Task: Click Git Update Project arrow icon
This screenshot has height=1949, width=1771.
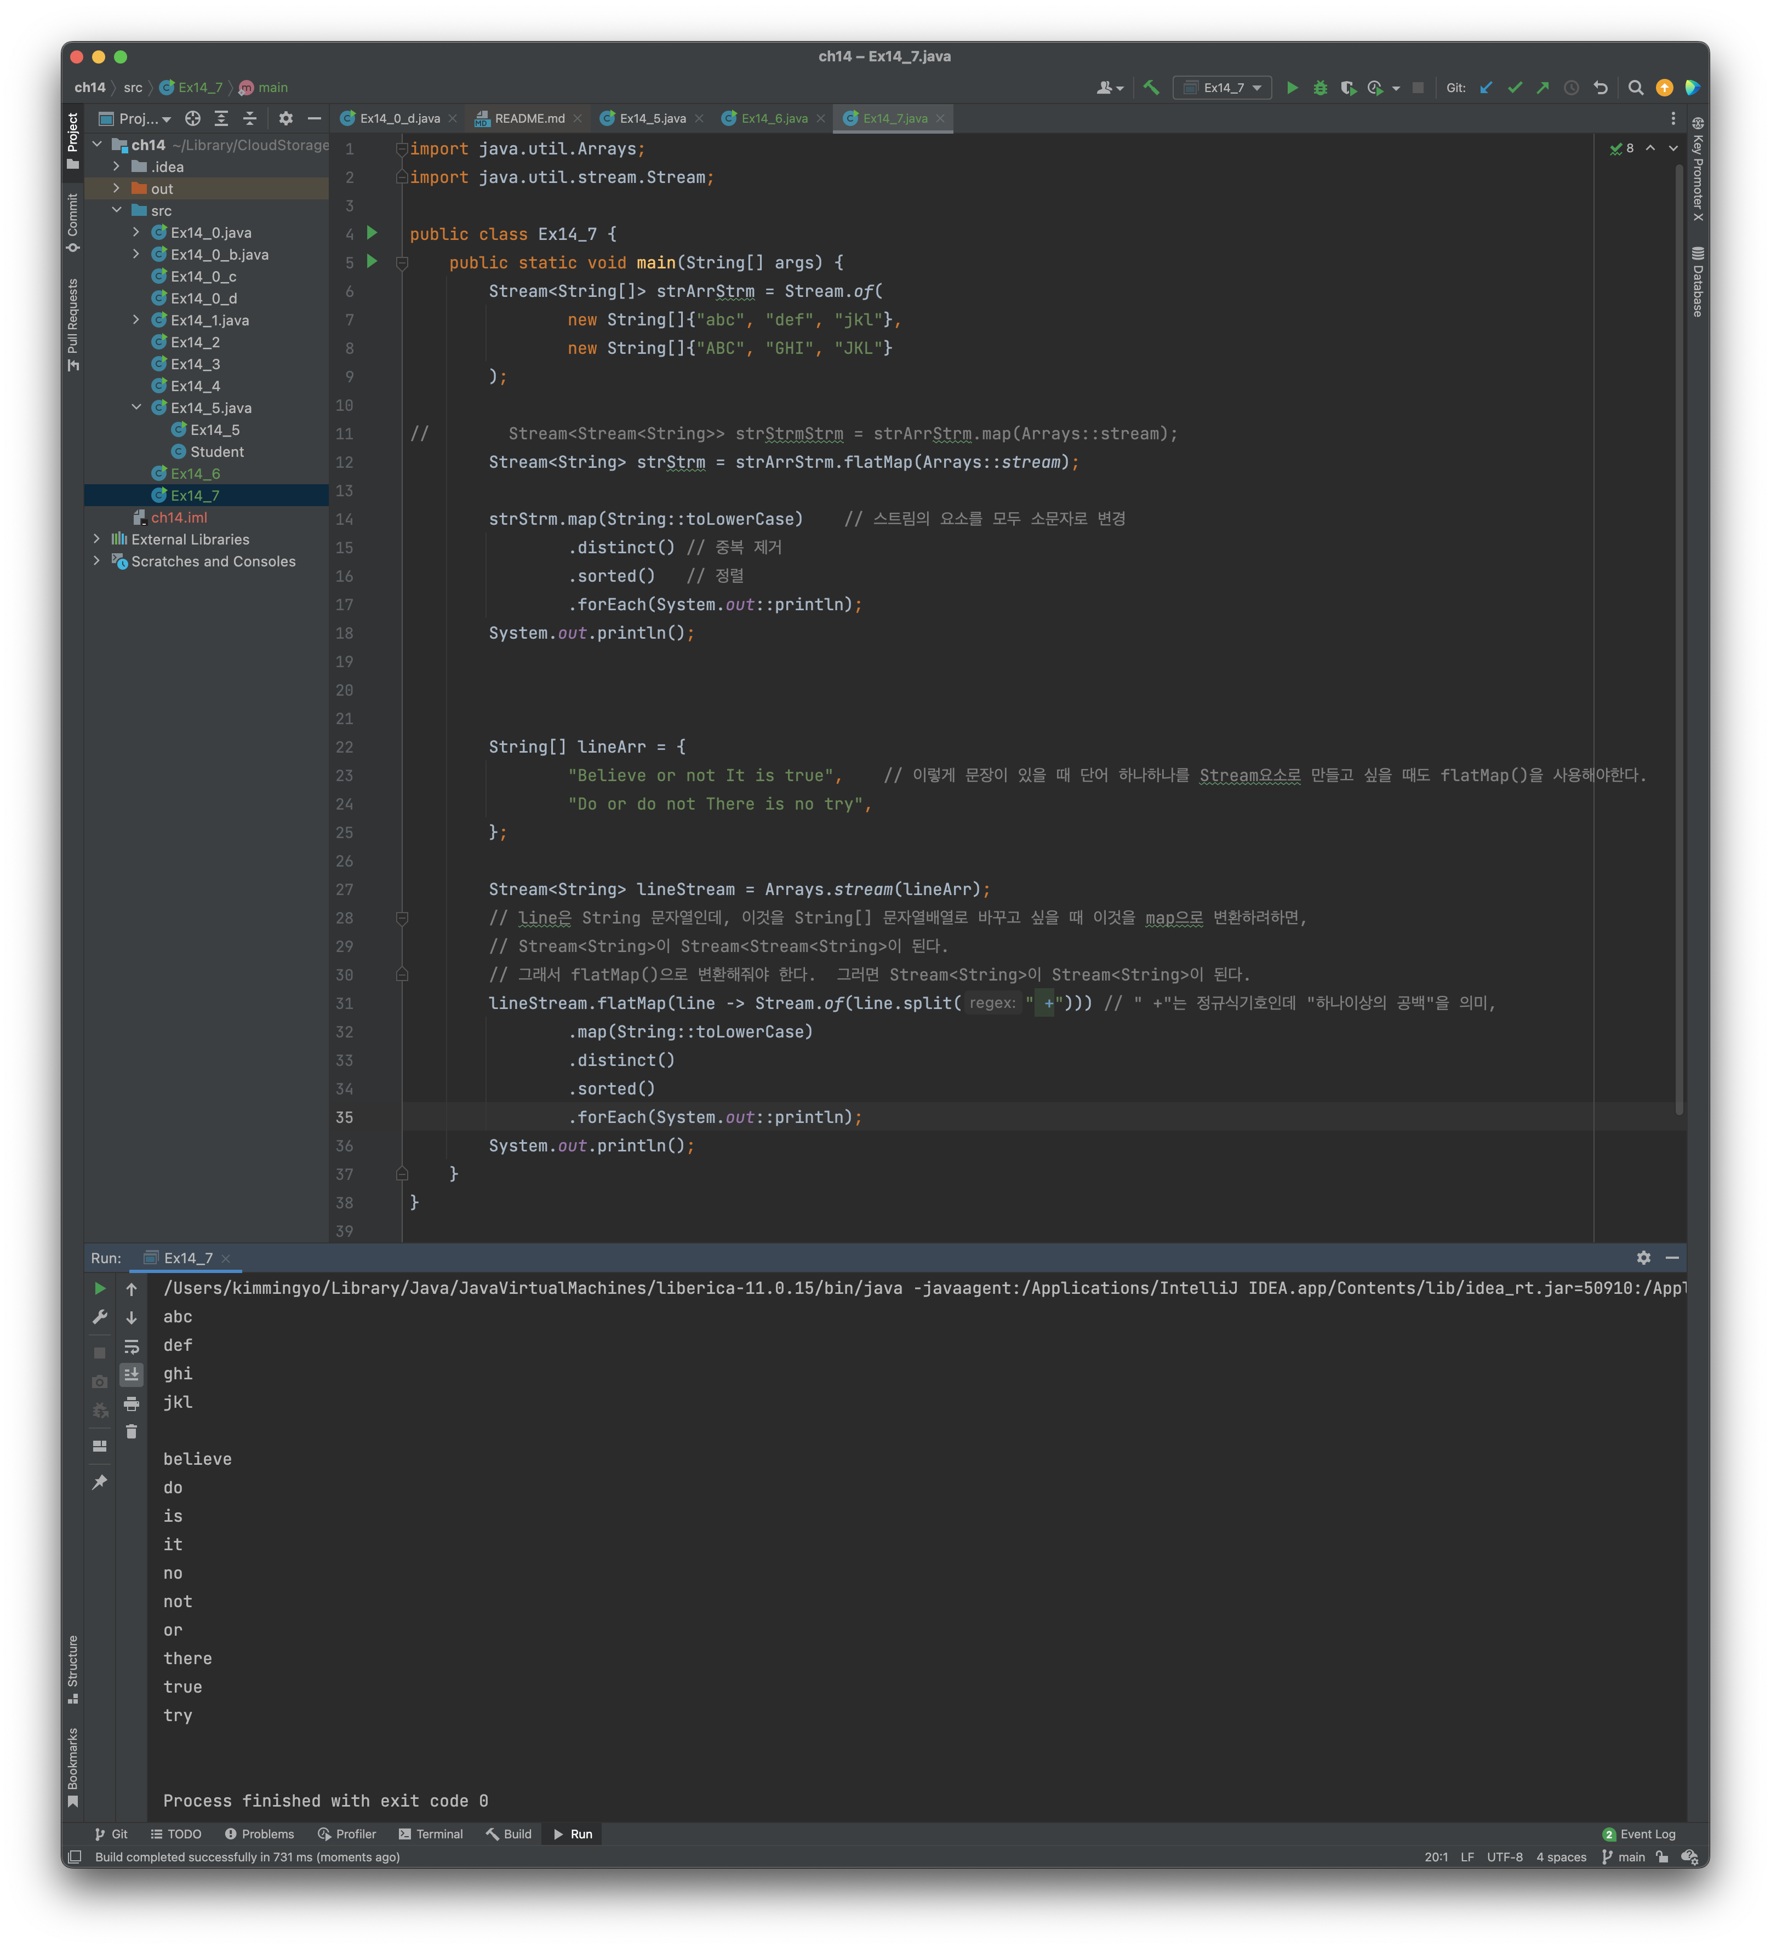Action: coord(1487,88)
